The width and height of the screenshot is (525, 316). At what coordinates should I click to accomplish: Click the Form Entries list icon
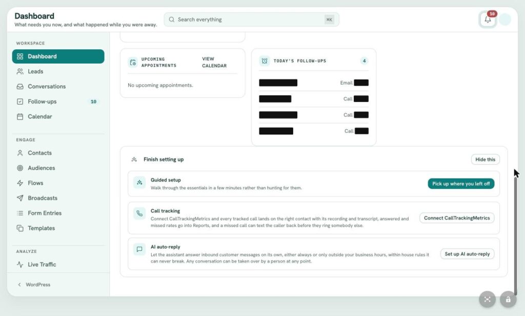point(20,213)
